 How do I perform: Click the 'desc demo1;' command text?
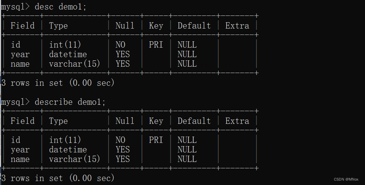[60, 7]
